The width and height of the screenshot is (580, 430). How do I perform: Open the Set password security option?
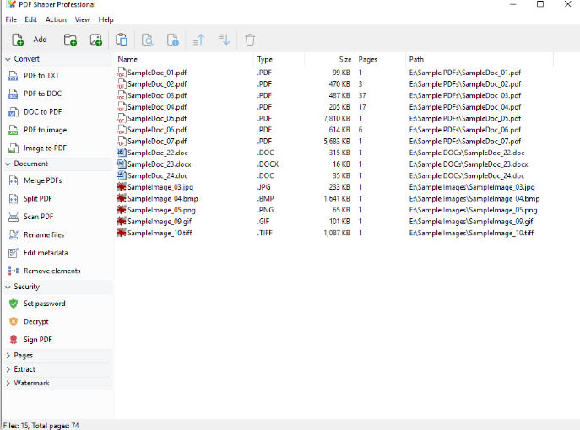tap(44, 304)
